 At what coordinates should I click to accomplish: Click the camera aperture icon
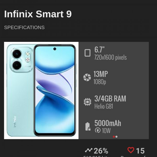(87, 77)
